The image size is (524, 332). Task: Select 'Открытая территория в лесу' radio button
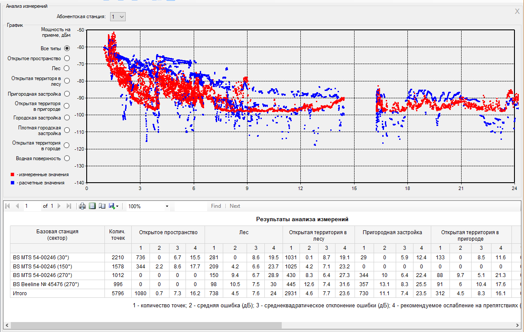point(67,81)
